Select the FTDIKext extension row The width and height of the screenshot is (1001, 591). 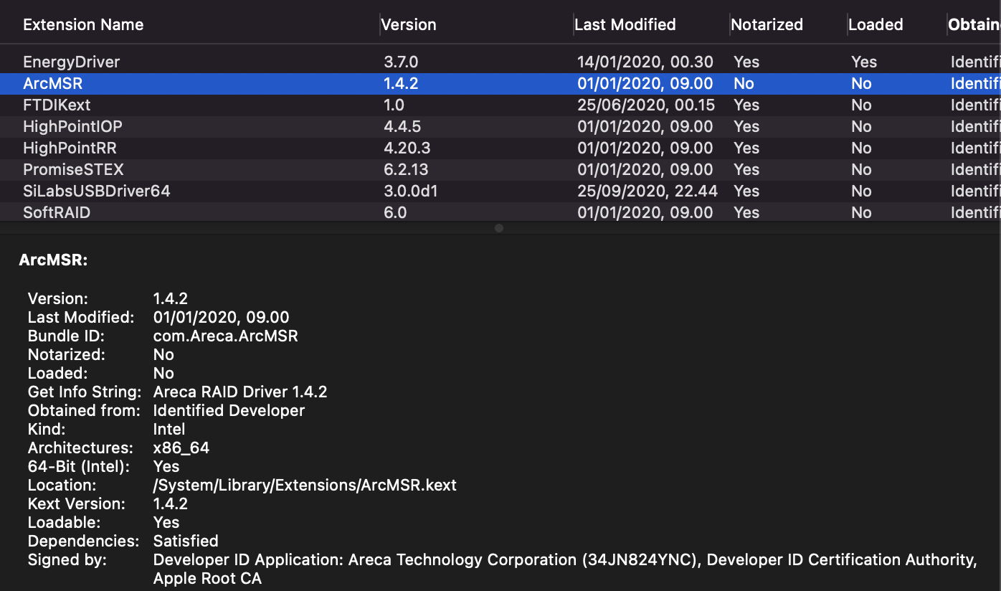coord(57,105)
